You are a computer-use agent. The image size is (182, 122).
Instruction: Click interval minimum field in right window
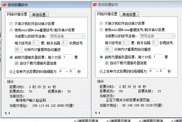(x=152, y=71)
